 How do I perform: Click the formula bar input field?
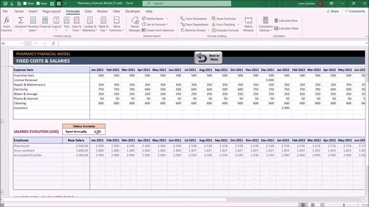tap(212, 44)
